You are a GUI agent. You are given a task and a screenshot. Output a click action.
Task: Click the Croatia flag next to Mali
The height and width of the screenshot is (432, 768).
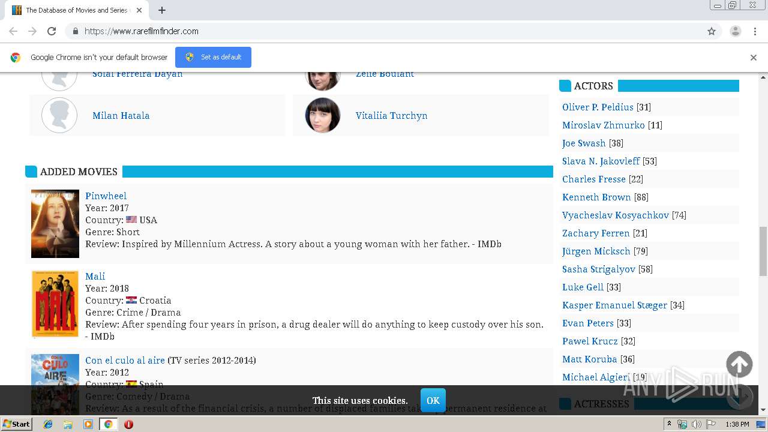(x=131, y=300)
